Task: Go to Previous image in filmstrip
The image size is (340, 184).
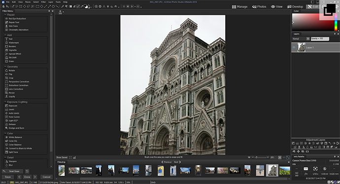Action: [166, 162]
